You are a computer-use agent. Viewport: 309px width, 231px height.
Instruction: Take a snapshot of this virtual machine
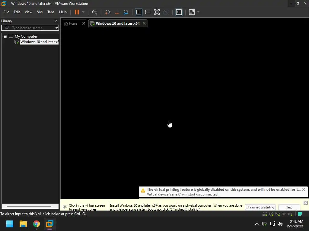coord(108,12)
